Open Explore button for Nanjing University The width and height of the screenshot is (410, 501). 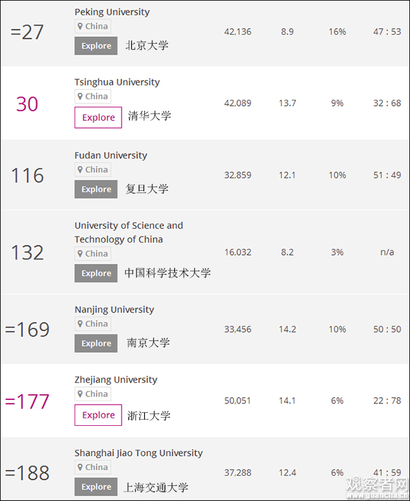96,343
